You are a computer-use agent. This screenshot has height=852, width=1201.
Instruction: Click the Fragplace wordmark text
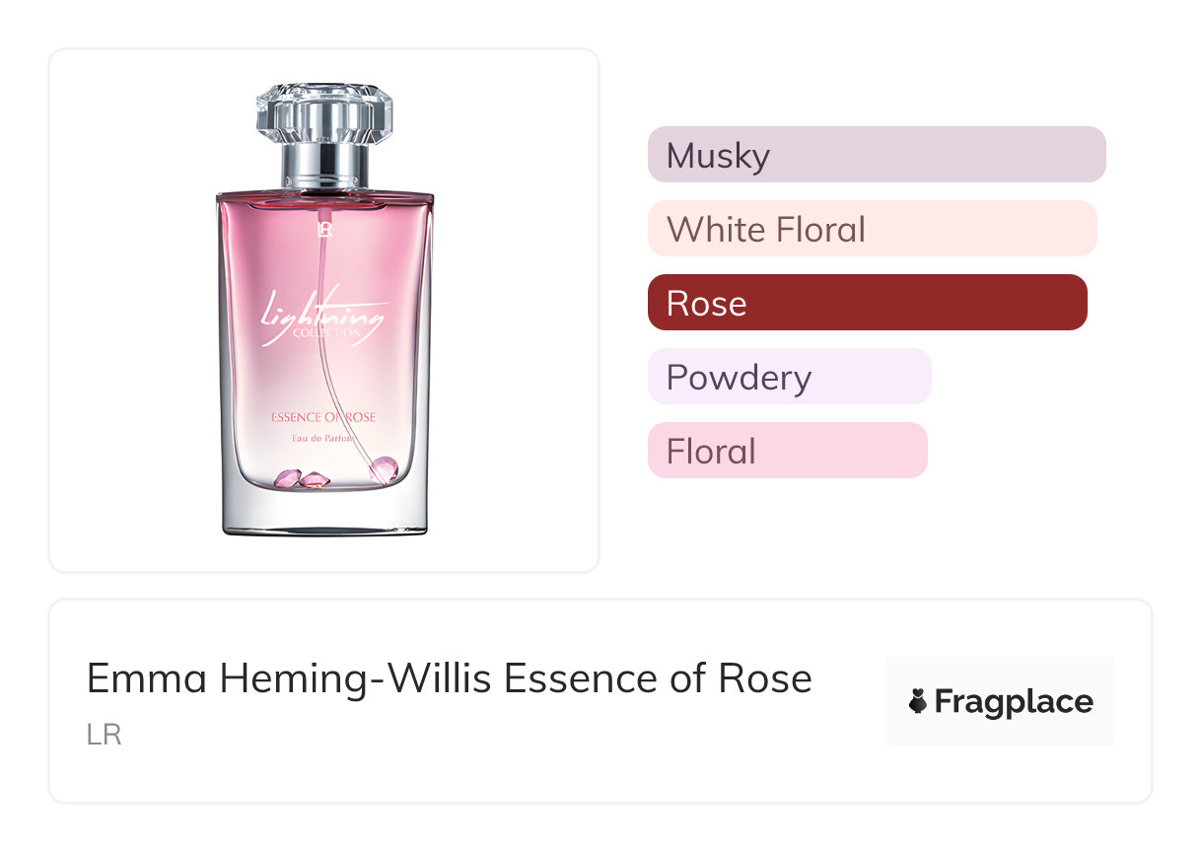point(1013,702)
